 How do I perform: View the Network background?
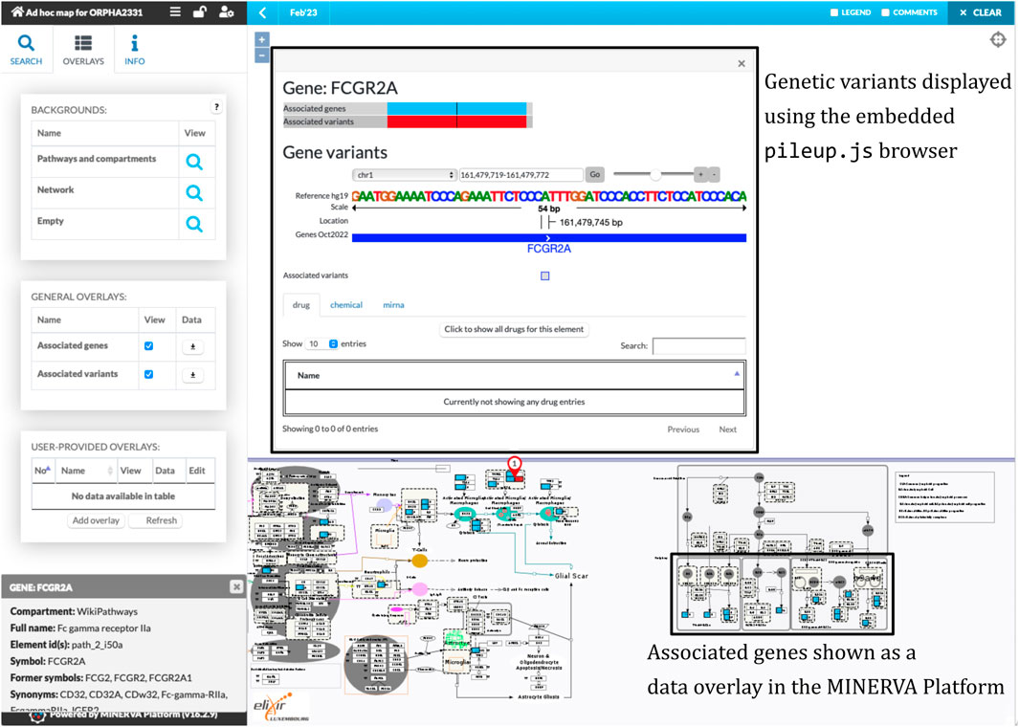click(x=194, y=193)
